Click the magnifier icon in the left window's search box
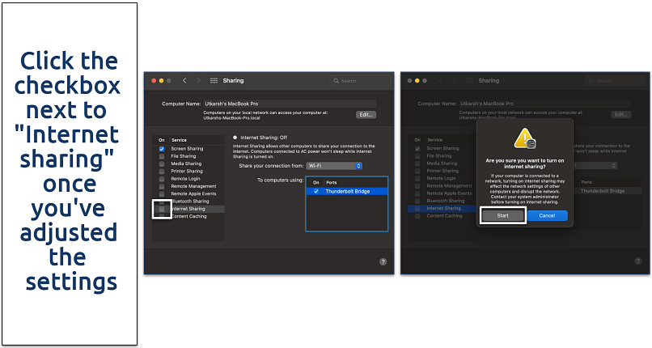 point(337,81)
